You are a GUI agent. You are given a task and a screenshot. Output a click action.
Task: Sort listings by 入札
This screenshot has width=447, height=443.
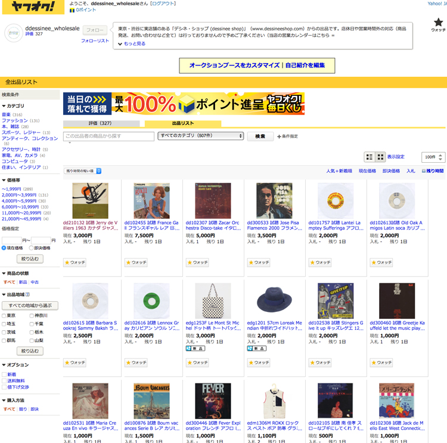click(411, 171)
